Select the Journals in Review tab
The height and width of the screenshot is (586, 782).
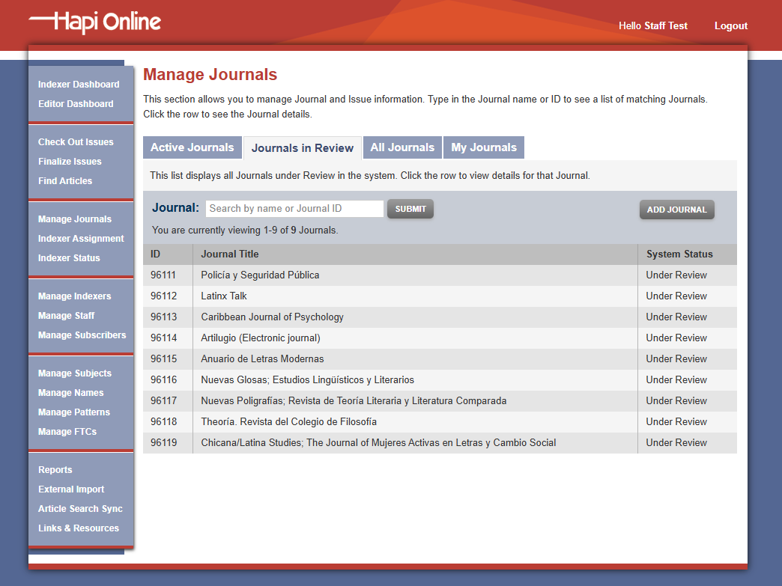[303, 147]
